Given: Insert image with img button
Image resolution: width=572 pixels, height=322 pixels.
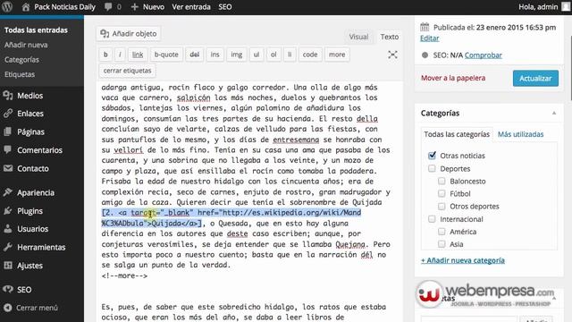Looking at the screenshot, I should pyautogui.click(x=236, y=55).
